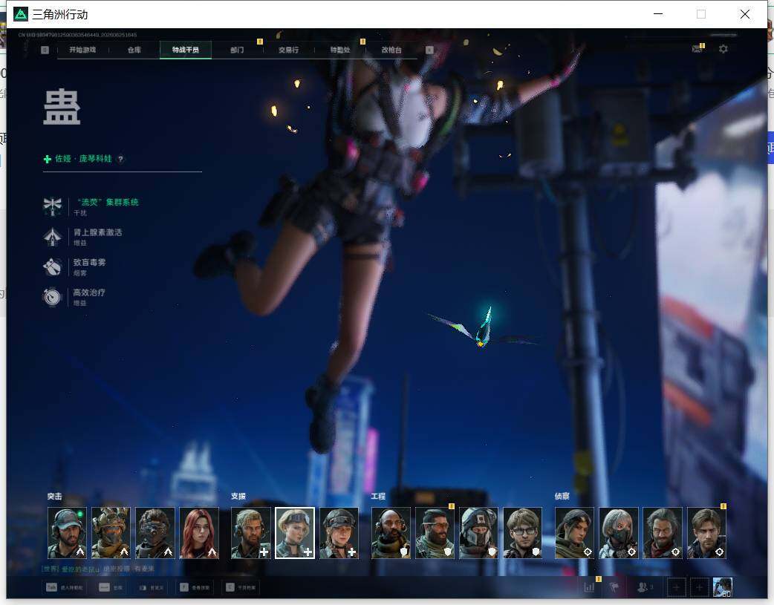Open the statistics bar chart icon

click(x=589, y=587)
